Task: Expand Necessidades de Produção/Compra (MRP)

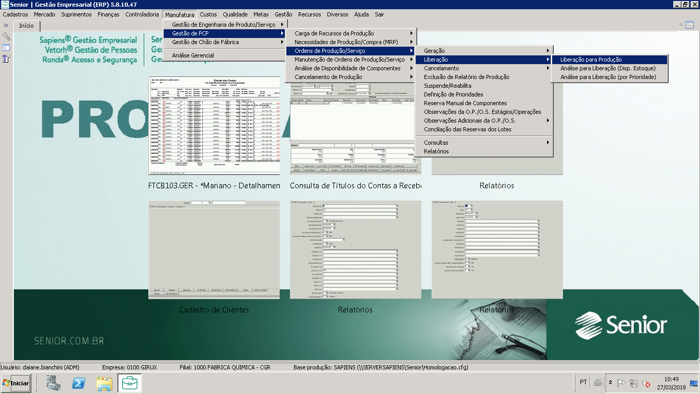Action: [351, 42]
